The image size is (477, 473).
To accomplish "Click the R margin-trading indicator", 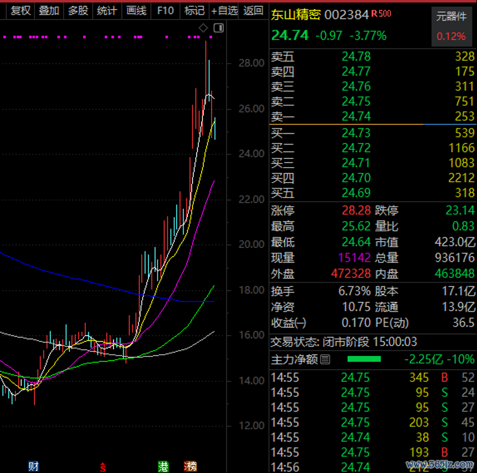I will [x=374, y=14].
